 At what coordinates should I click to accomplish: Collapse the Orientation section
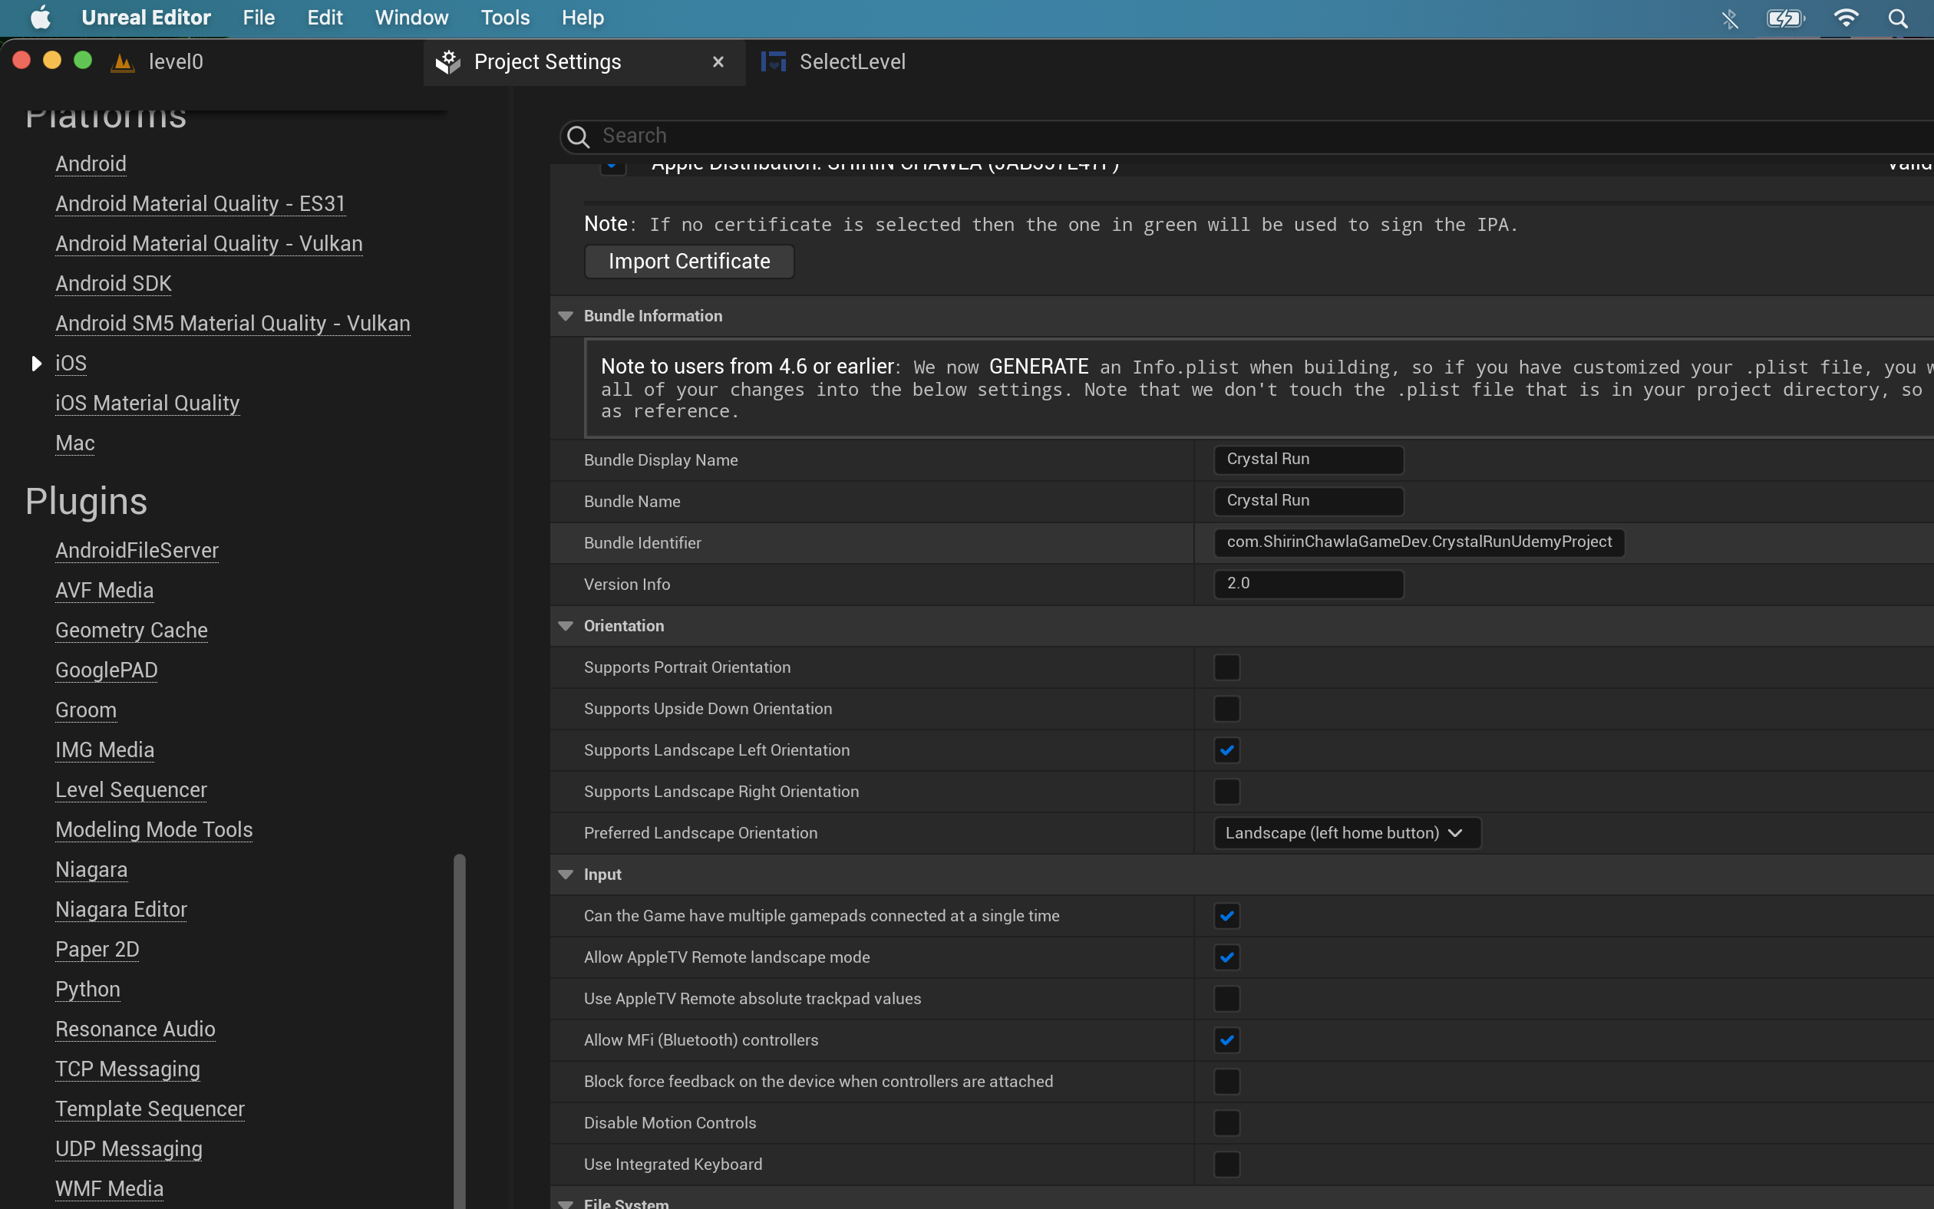(566, 626)
